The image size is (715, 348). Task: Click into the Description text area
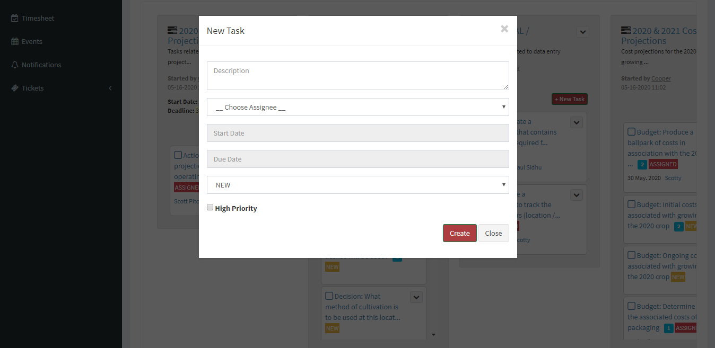[x=358, y=76]
